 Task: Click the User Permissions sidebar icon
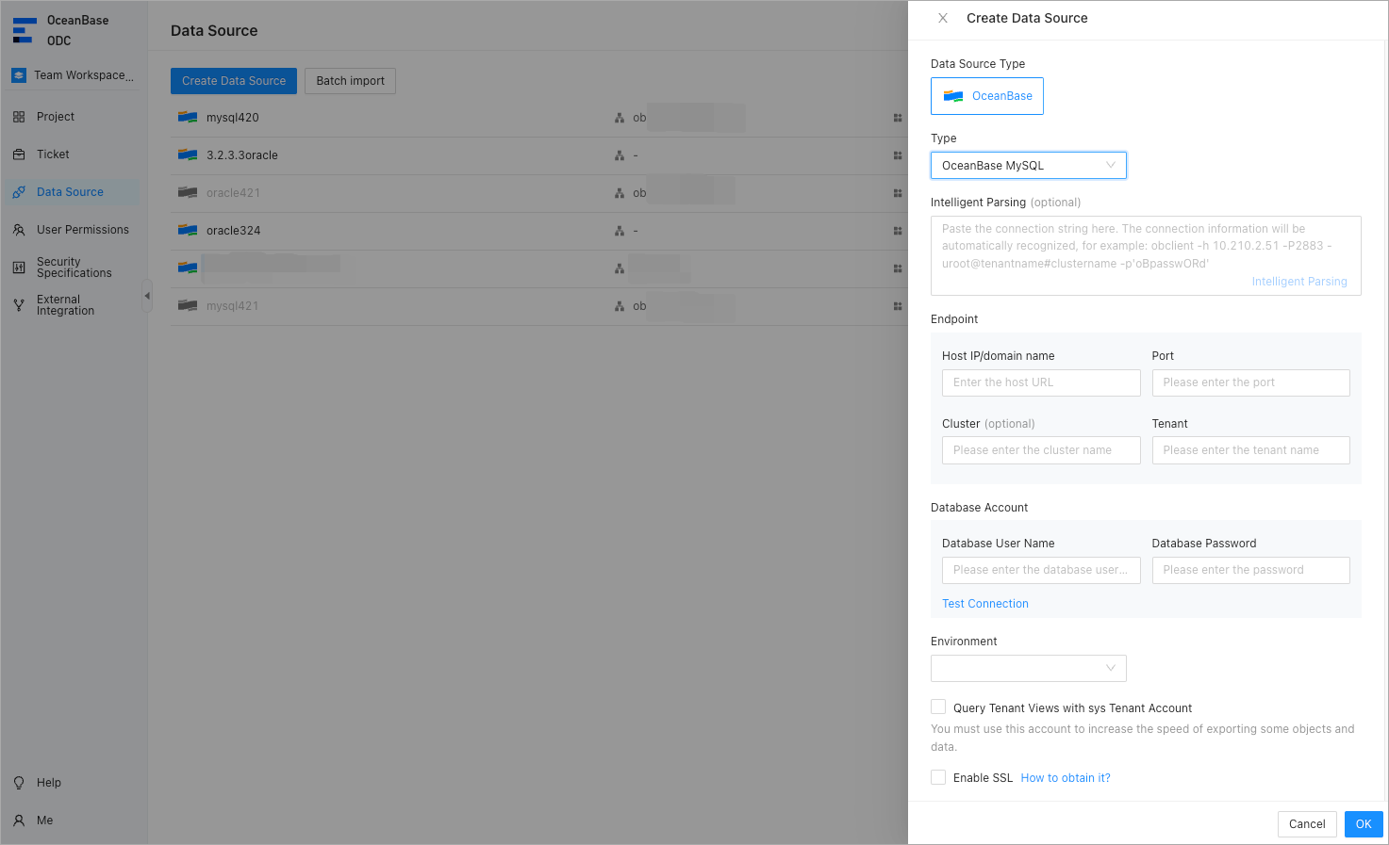coord(19,230)
